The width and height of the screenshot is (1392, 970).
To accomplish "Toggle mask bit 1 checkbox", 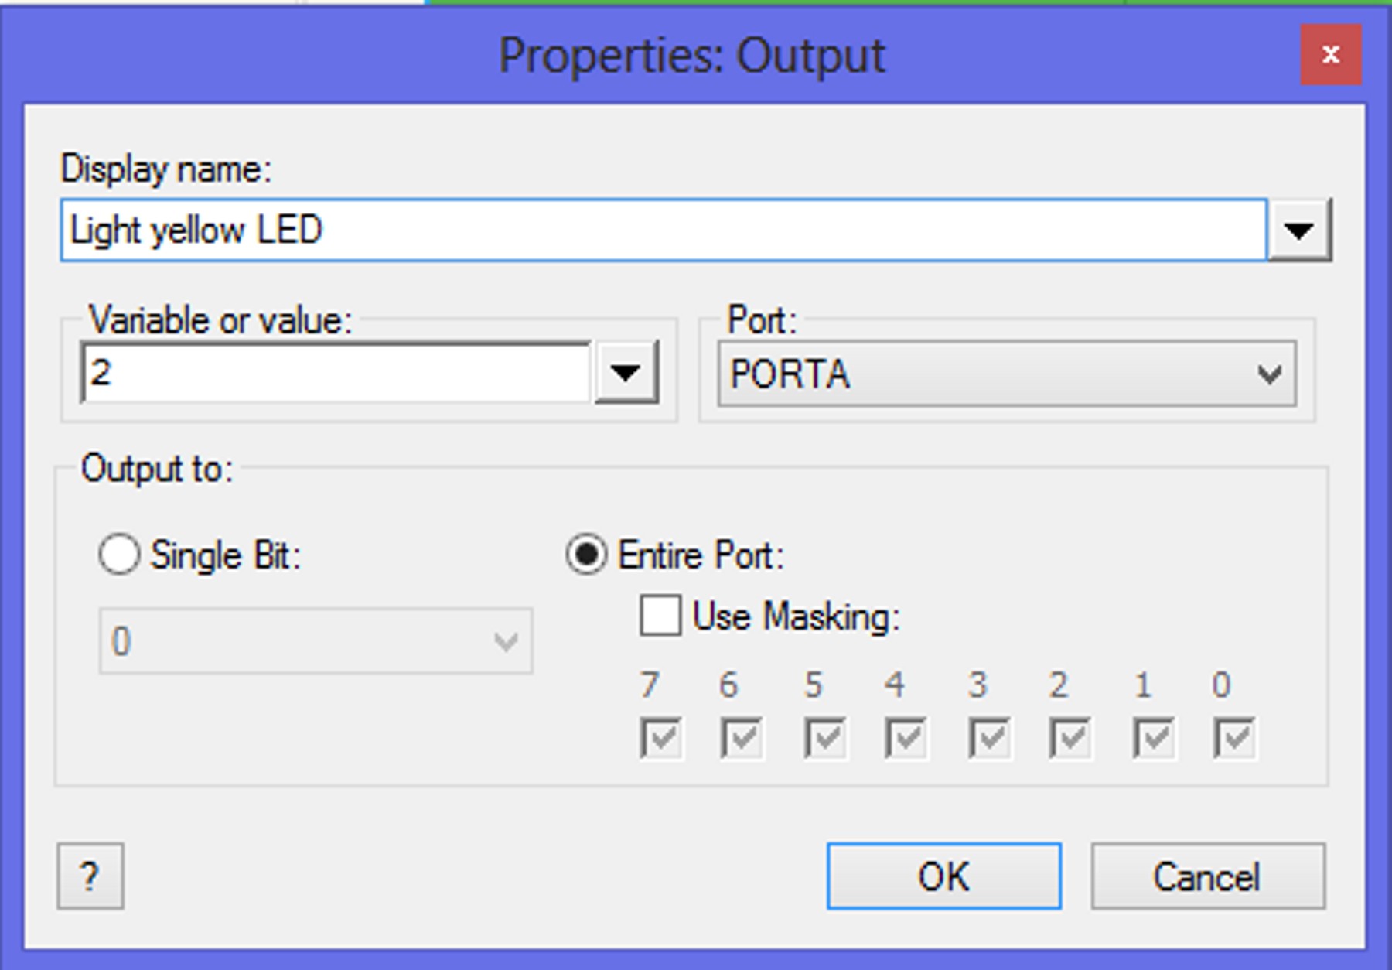I will pyautogui.click(x=1155, y=738).
